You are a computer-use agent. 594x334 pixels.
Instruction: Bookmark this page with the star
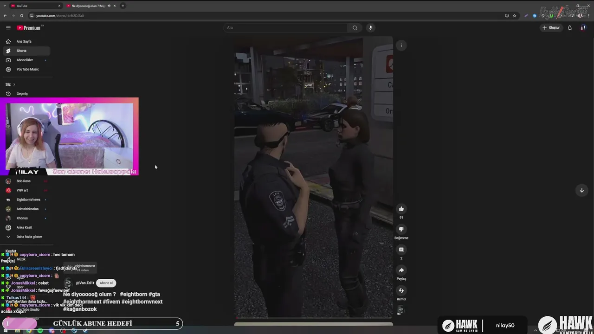pyautogui.click(x=515, y=16)
